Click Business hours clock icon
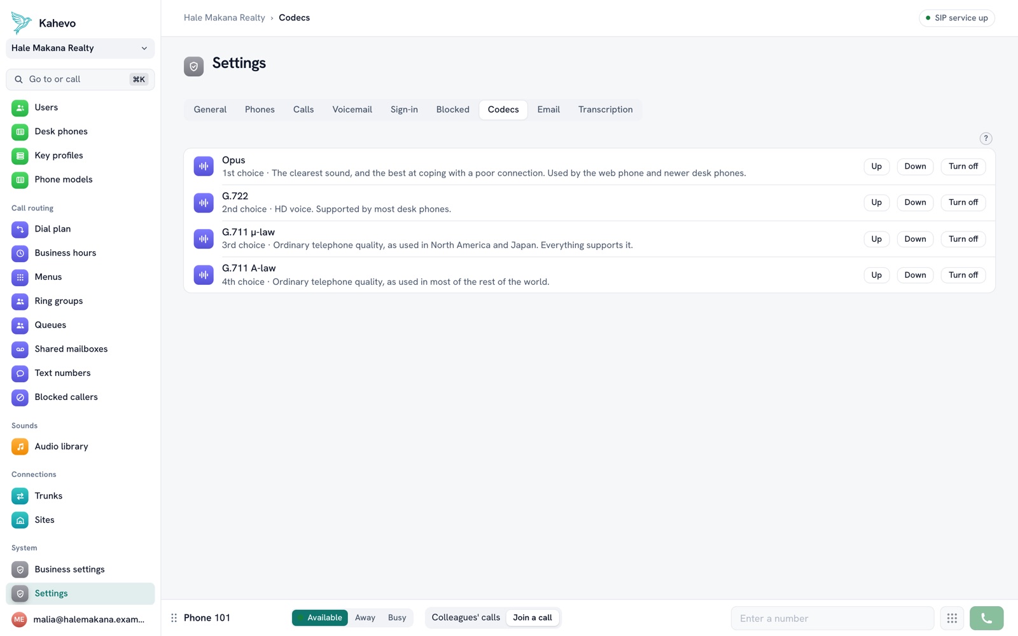The height and width of the screenshot is (636, 1018). pos(20,253)
